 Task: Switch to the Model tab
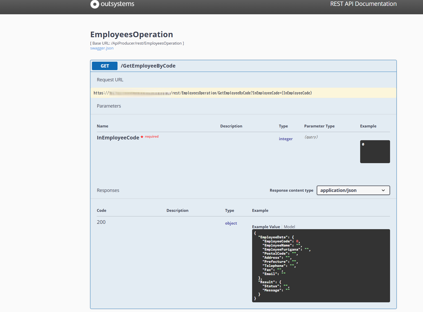tap(289, 227)
